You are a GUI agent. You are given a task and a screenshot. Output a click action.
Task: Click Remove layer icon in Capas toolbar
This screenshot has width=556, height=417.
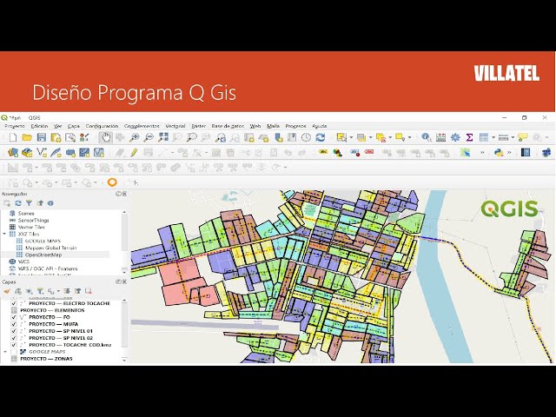click(89, 291)
